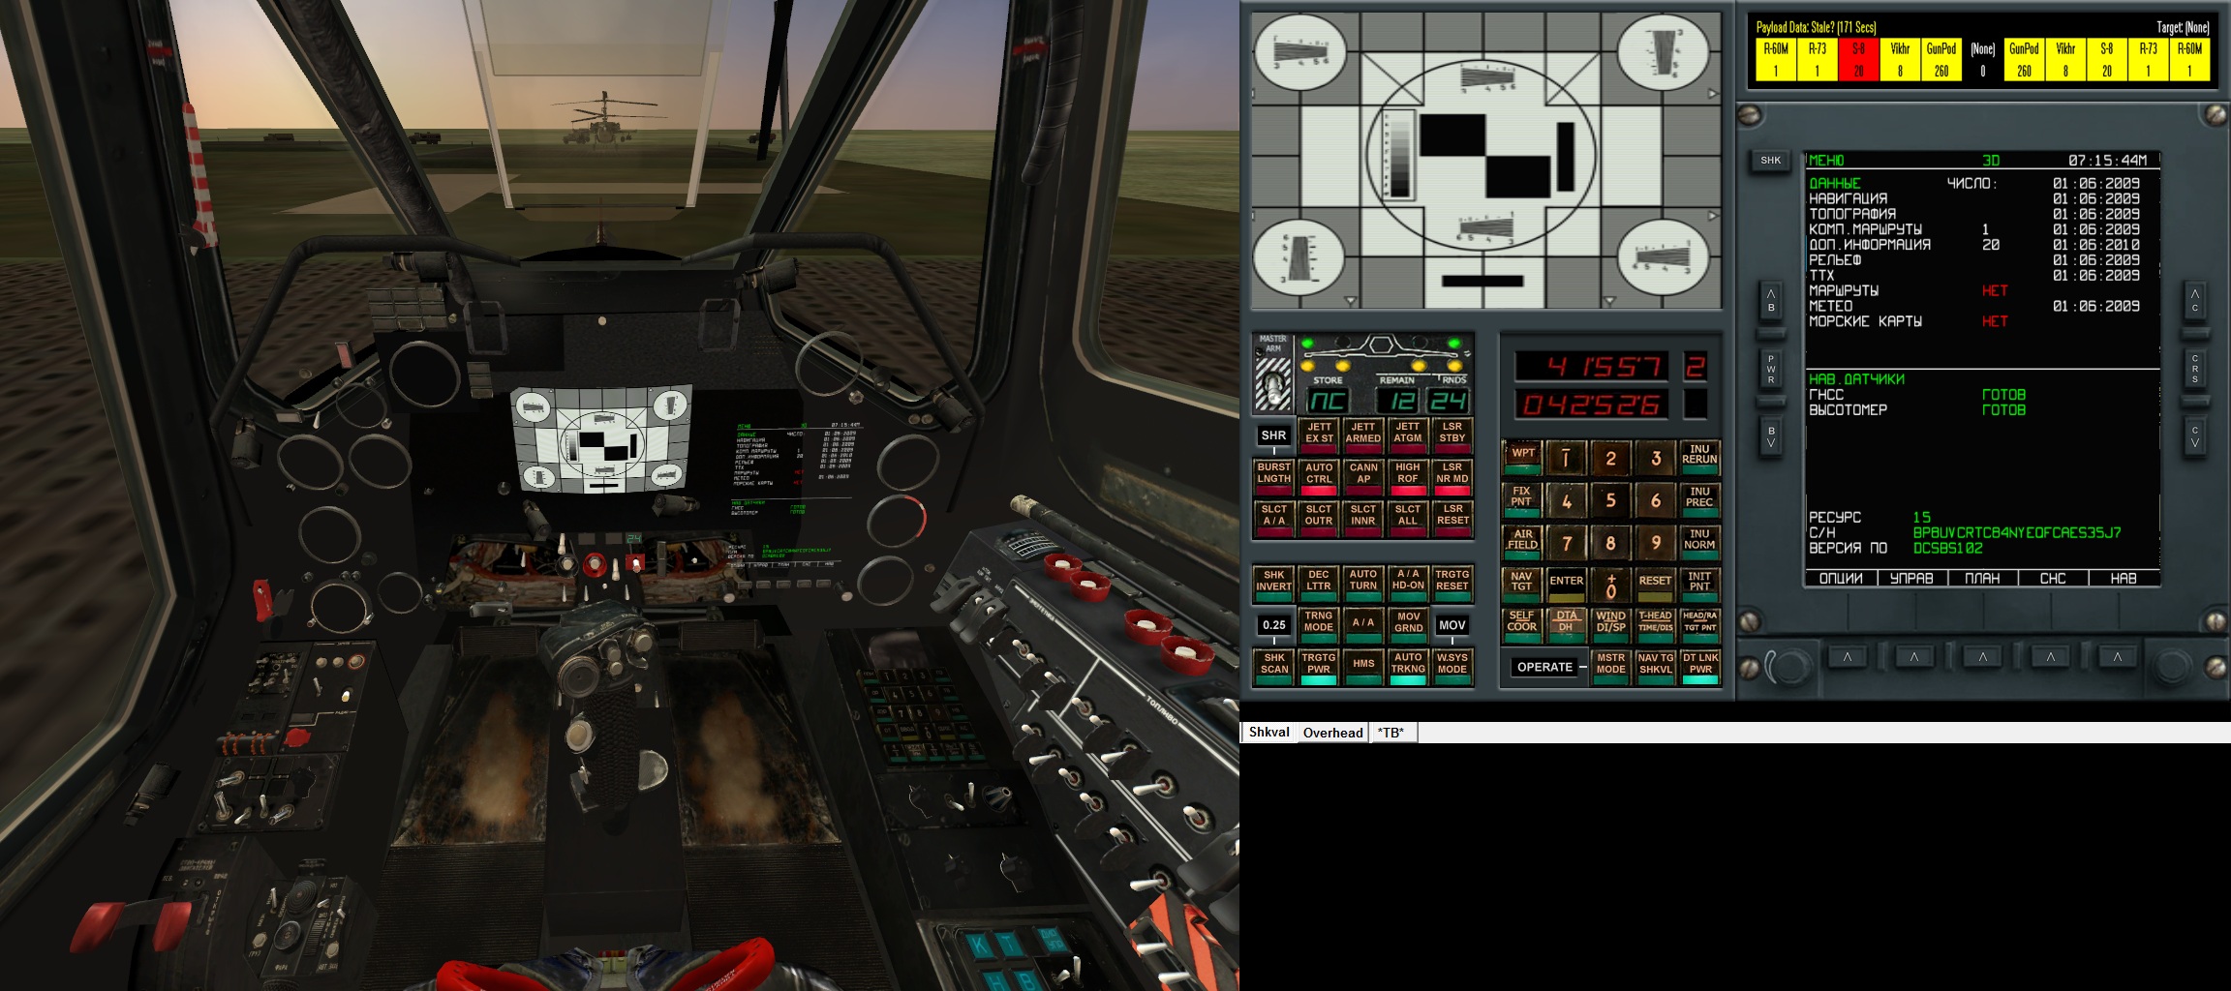This screenshot has width=2231, height=991.
Task: Flip the Master Arm toggle switch
Action: pyautogui.click(x=1273, y=383)
